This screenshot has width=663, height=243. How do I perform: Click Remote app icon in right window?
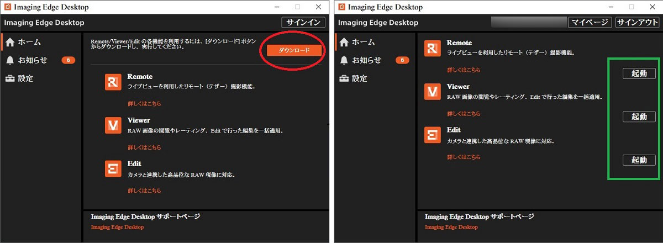(x=432, y=48)
